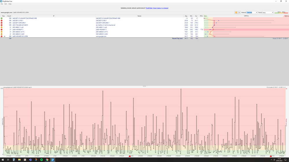289x162 pixels.
Task: Open the arrow menu beside the pause button
Action: coord(239,12)
